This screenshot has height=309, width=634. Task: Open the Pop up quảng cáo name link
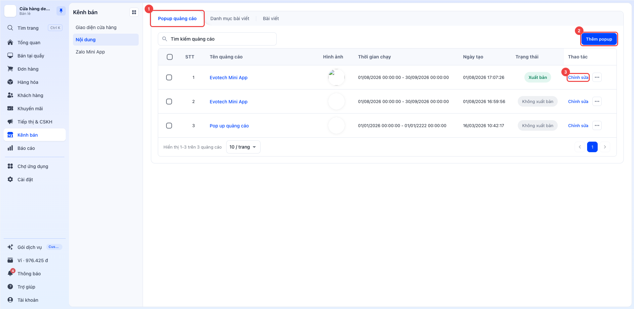pos(229,126)
